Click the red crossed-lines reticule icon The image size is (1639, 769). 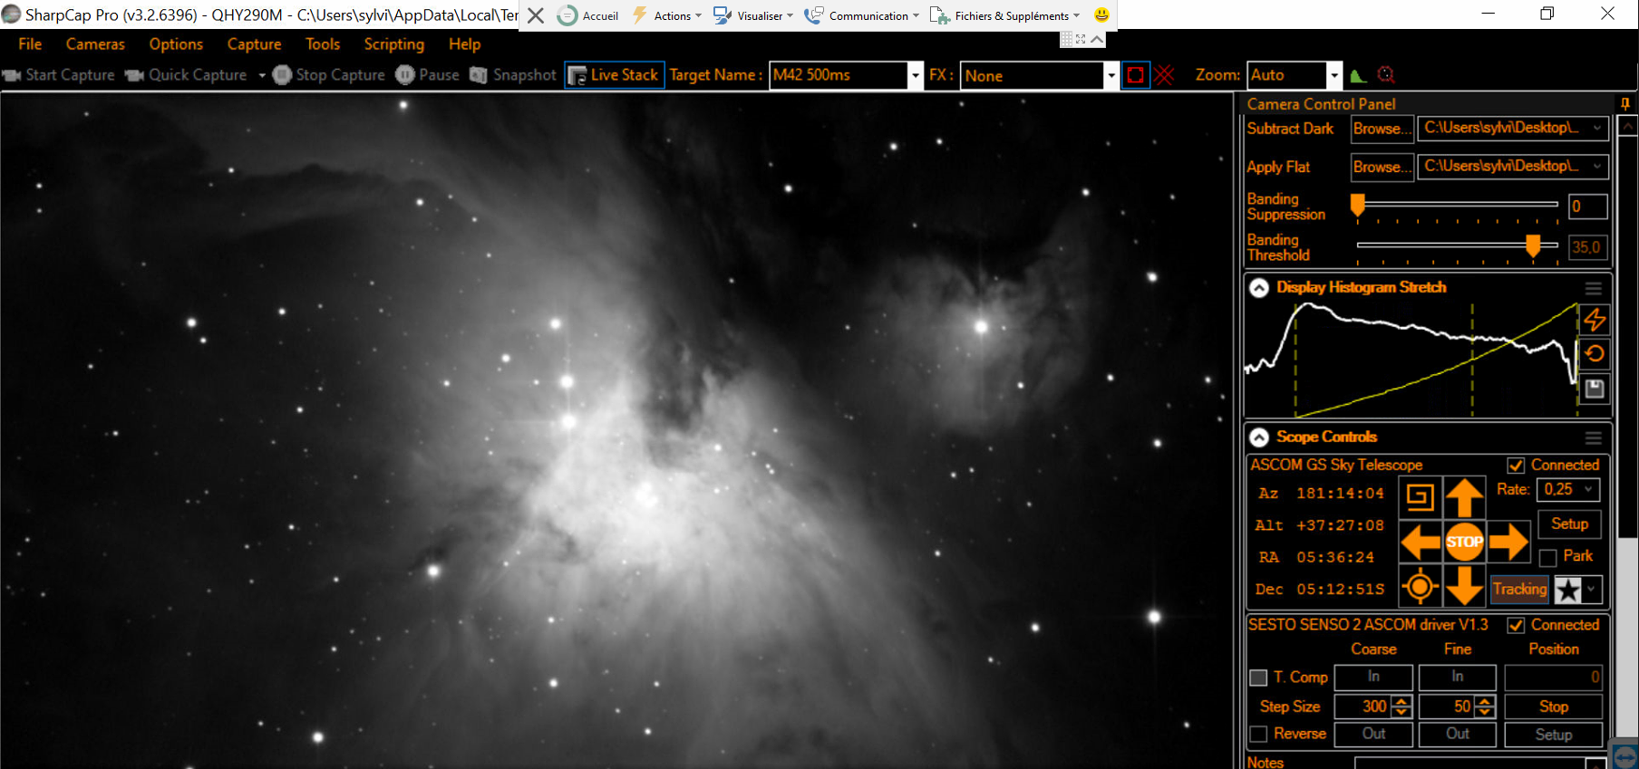pyautogui.click(x=1165, y=75)
